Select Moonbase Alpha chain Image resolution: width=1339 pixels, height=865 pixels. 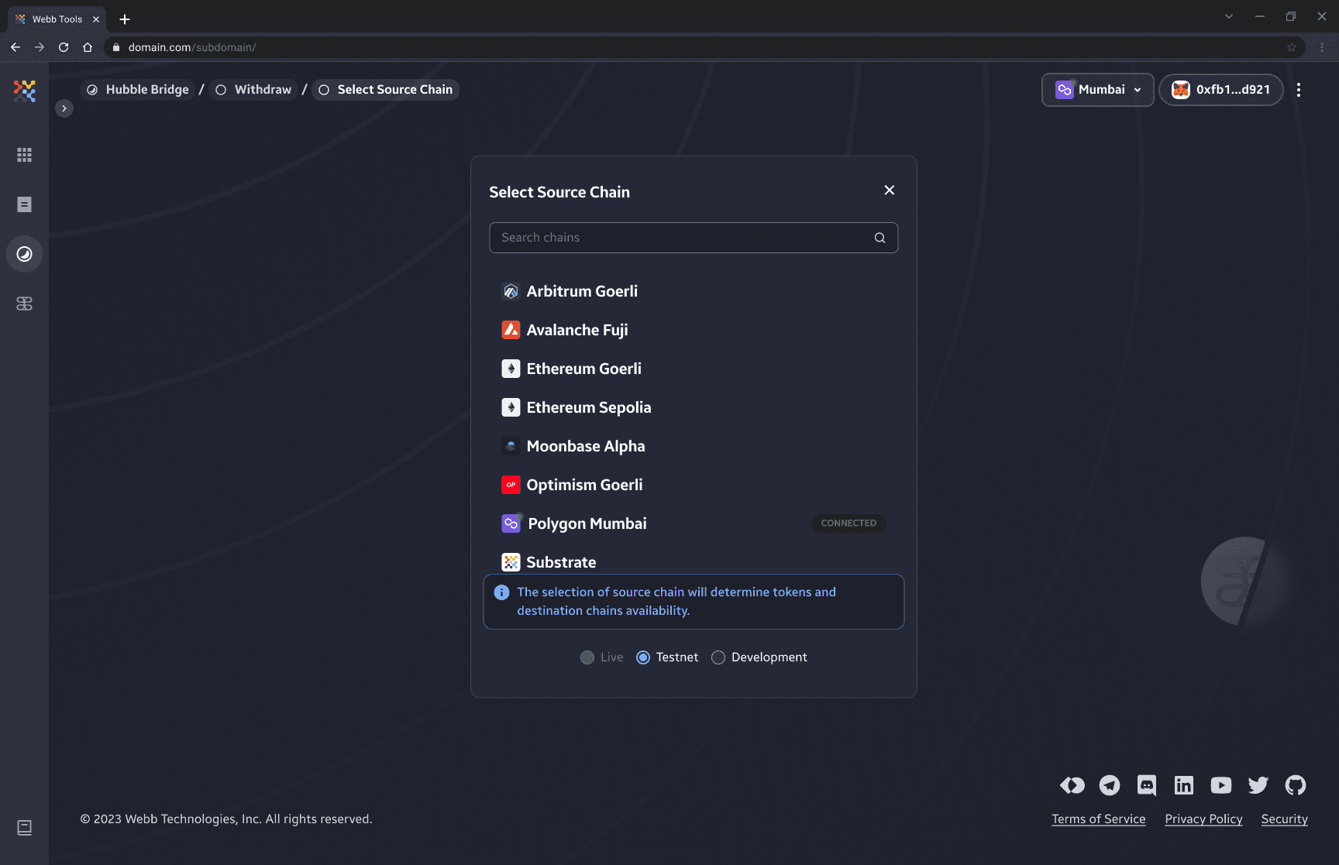coord(694,446)
